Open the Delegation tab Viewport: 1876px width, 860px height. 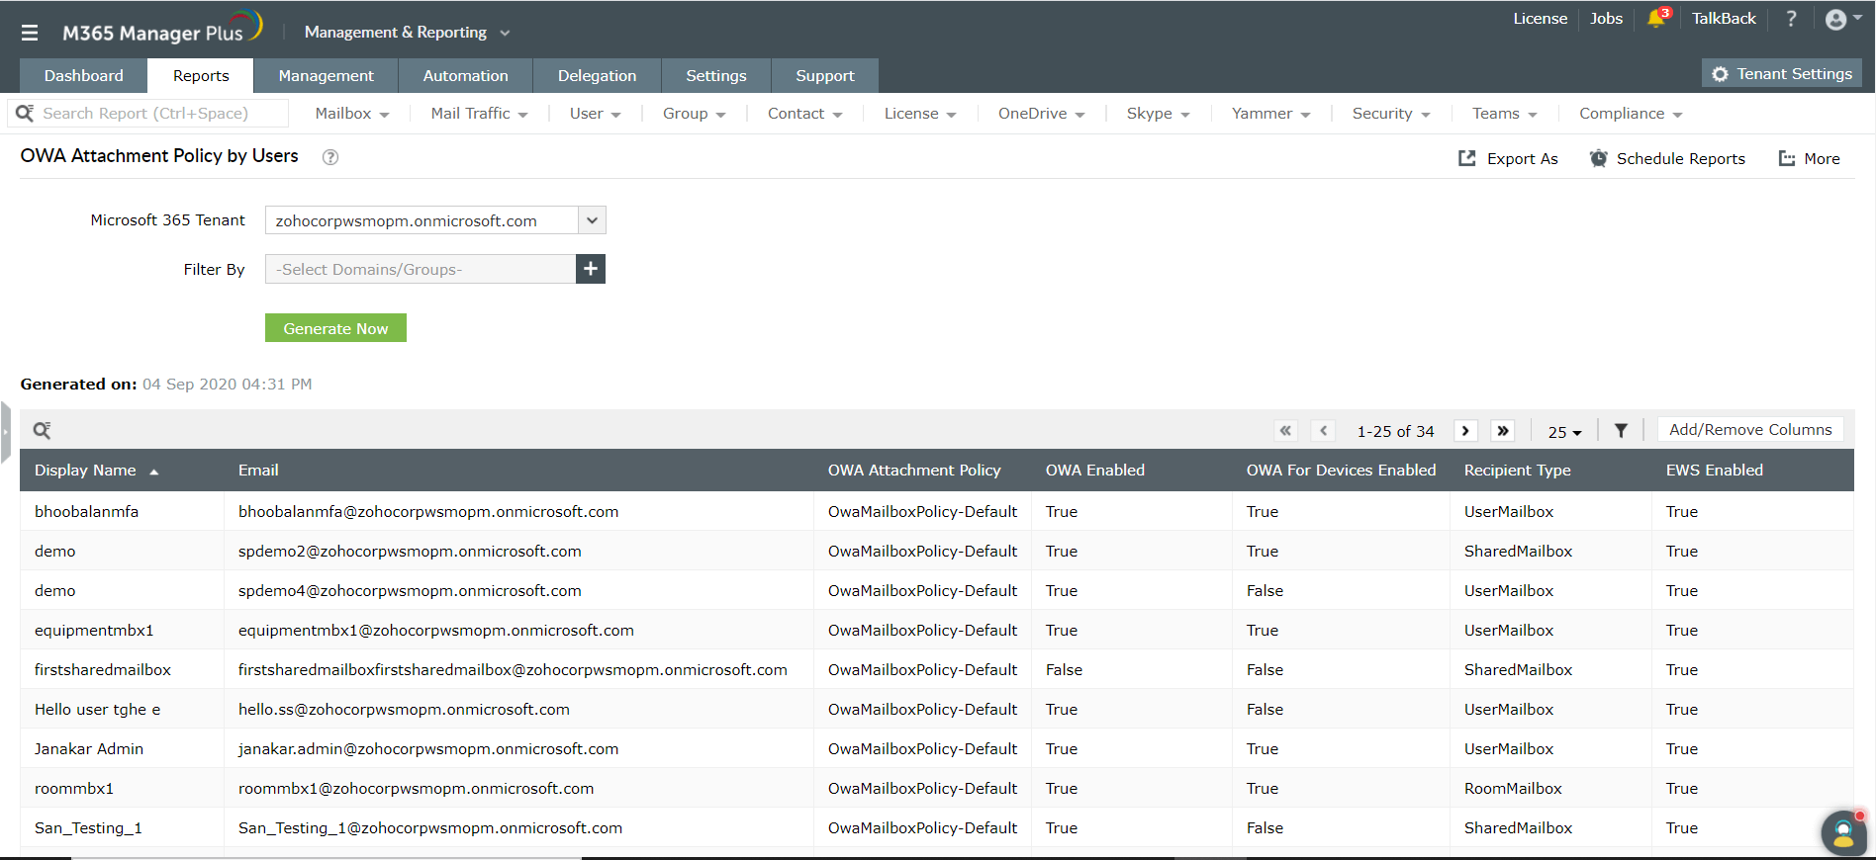tap(597, 76)
